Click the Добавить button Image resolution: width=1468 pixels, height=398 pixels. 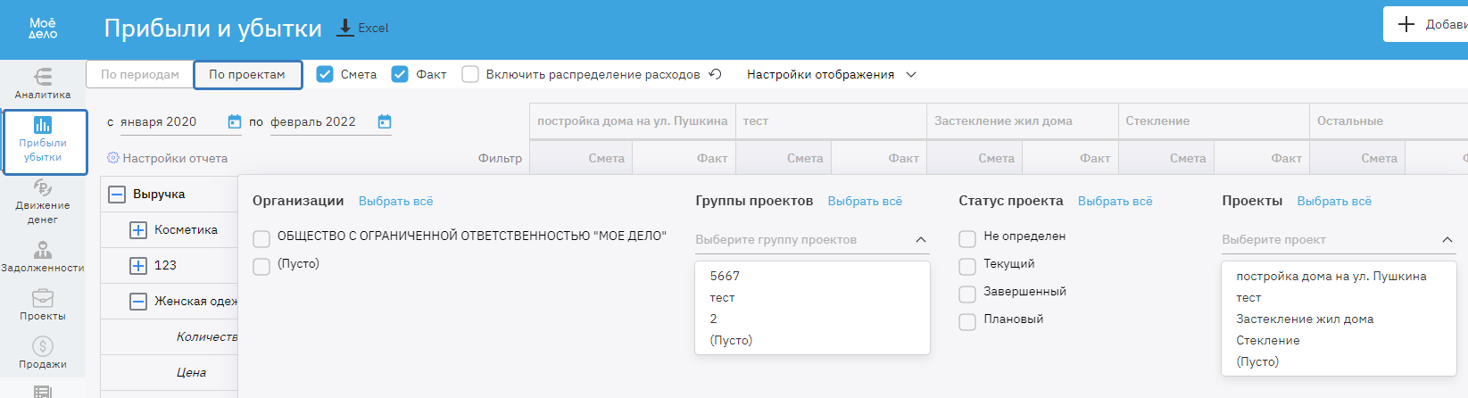pos(1428,24)
